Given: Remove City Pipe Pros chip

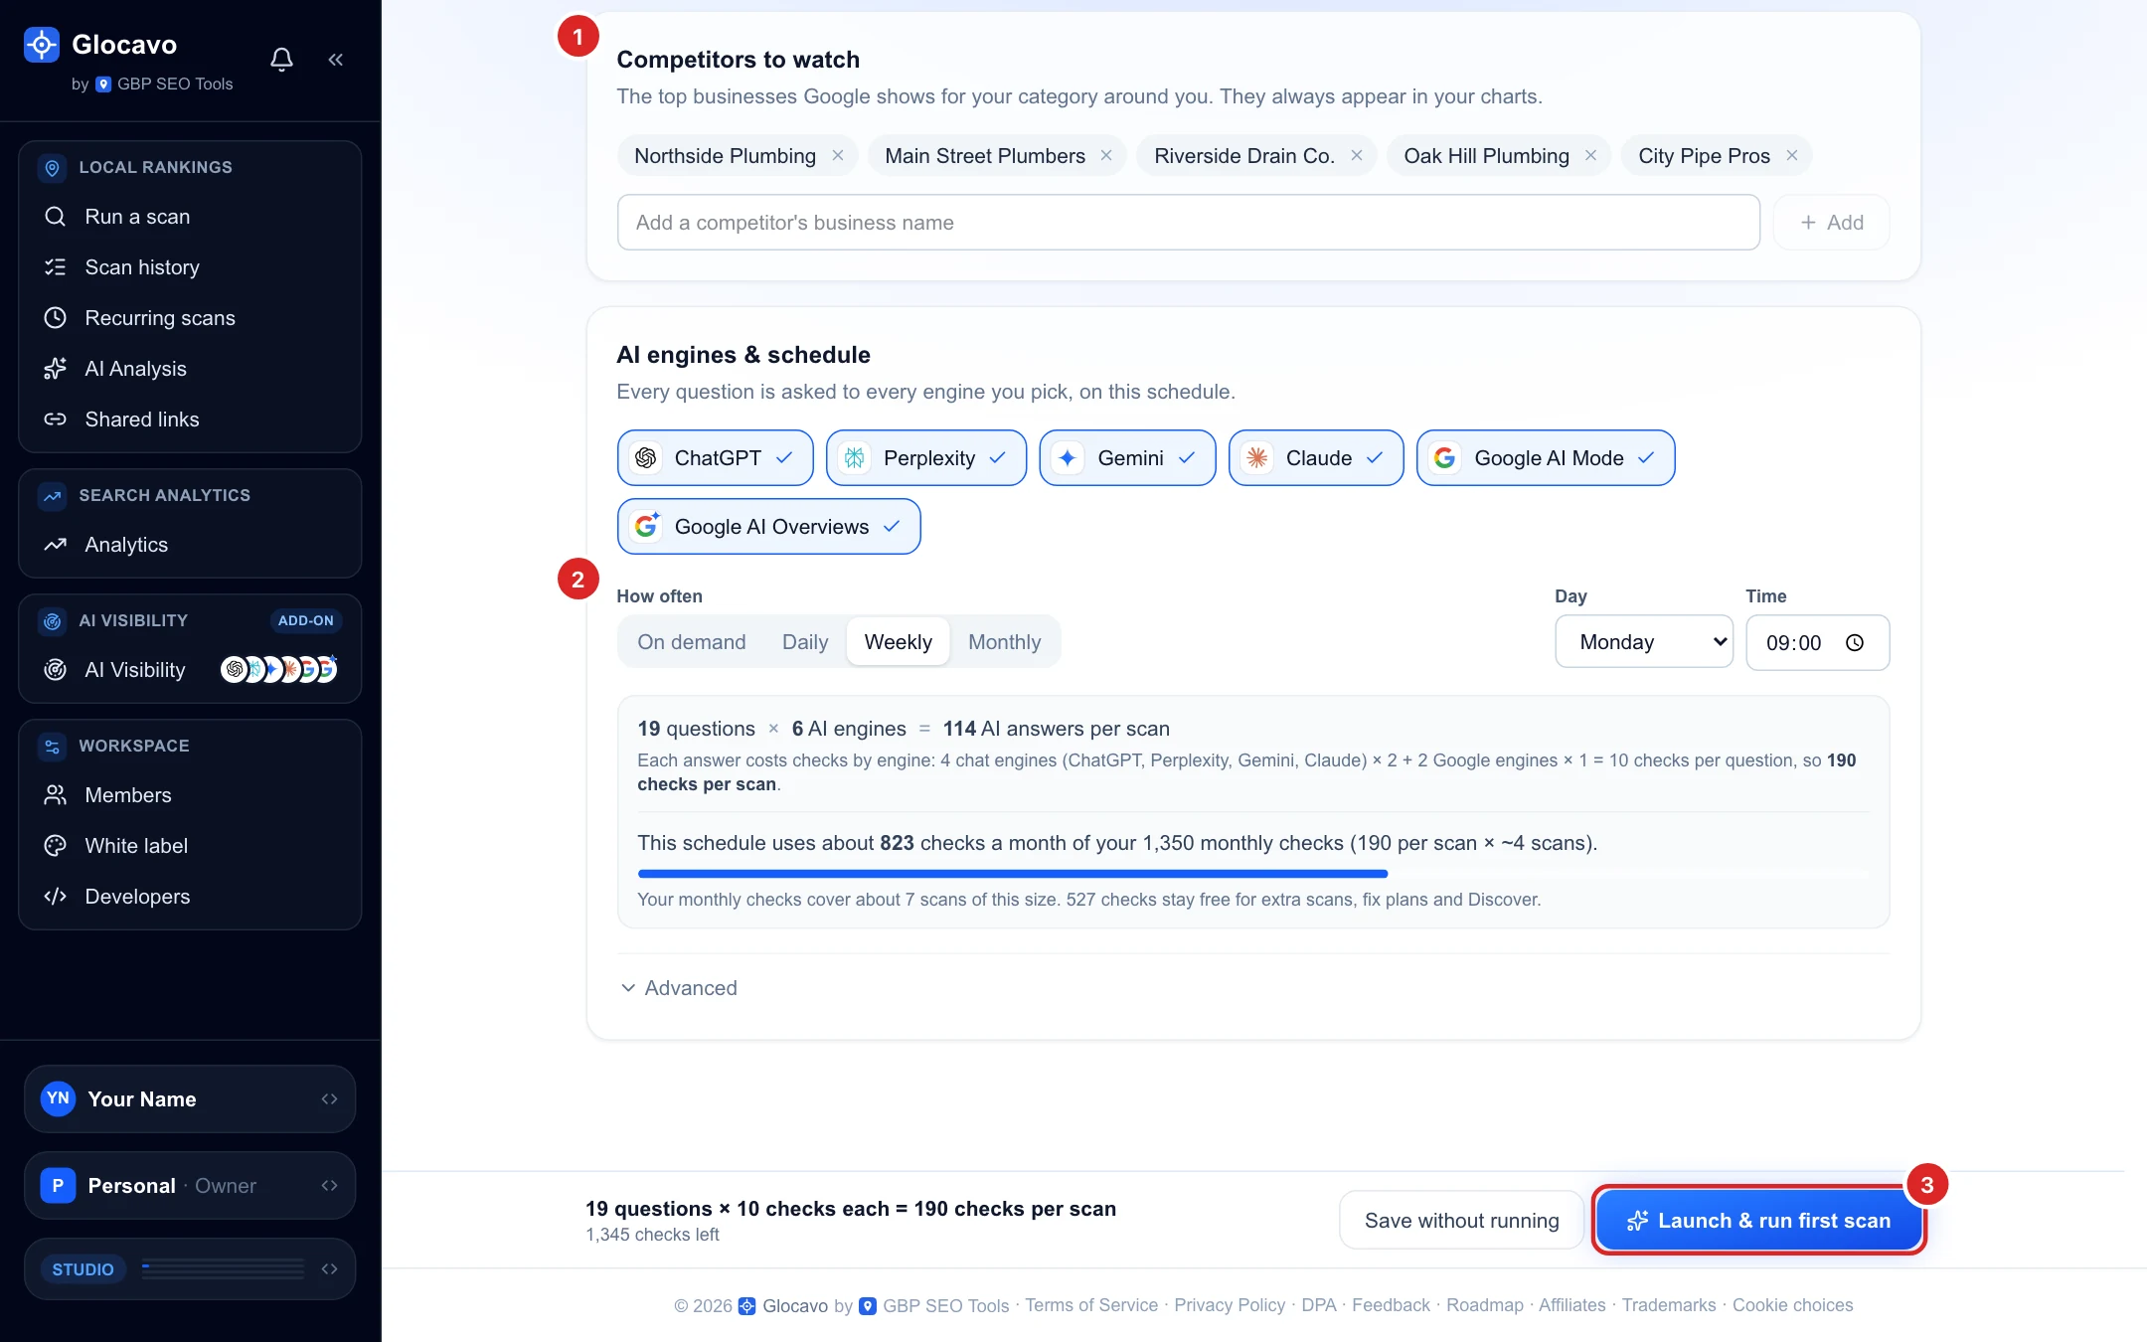Looking at the screenshot, I should [x=1791, y=156].
